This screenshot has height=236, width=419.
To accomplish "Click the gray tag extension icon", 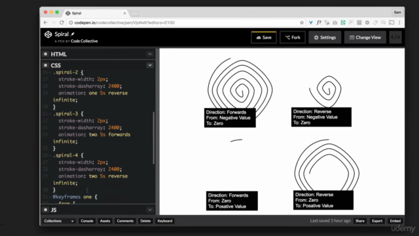I will pyautogui.click(x=375, y=23).
